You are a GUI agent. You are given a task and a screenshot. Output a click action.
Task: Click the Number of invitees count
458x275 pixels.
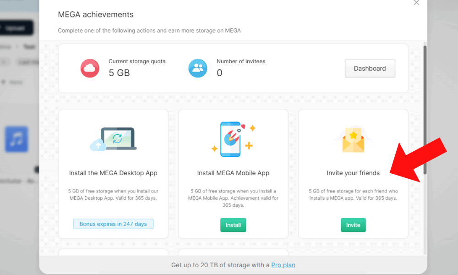point(219,73)
